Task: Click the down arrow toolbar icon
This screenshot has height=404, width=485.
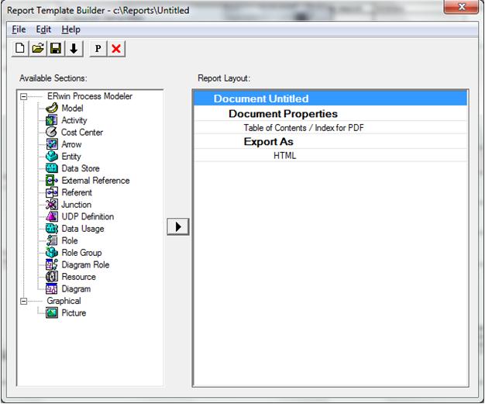Action: pyautogui.click(x=74, y=49)
